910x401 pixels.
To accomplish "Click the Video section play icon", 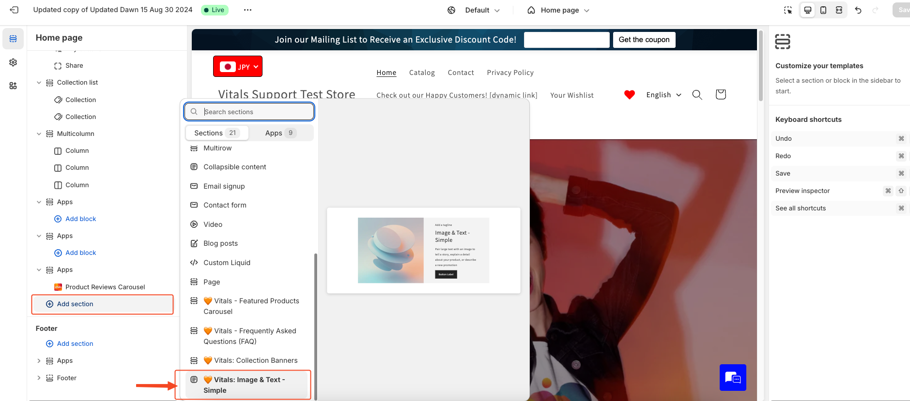I will [x=194, y=224].
